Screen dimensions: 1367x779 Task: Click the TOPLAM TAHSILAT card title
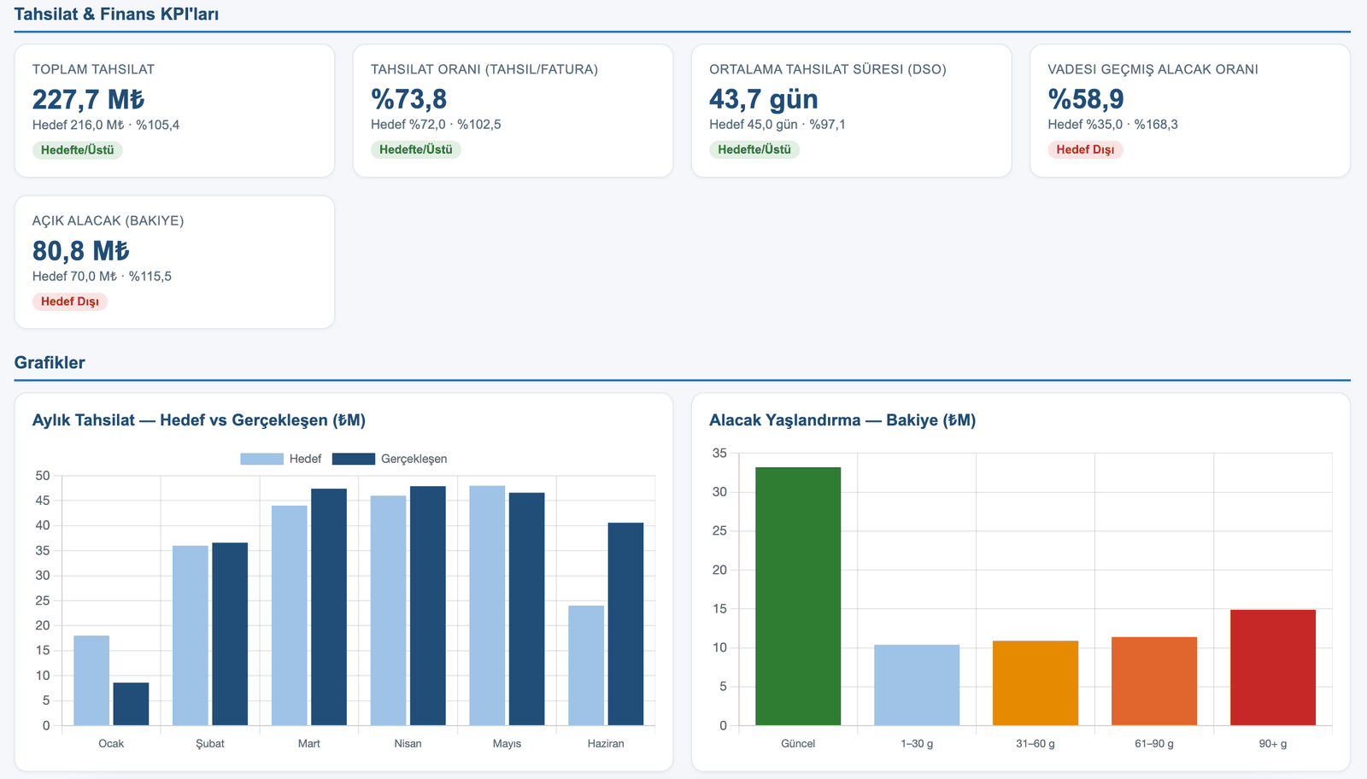93,69
